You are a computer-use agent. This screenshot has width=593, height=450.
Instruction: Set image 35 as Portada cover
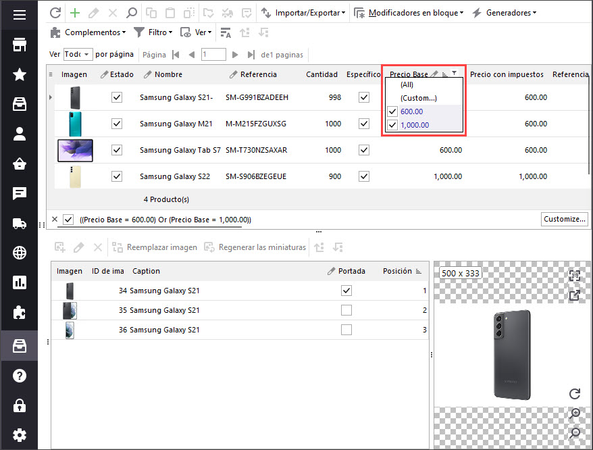tap(346, 310)
